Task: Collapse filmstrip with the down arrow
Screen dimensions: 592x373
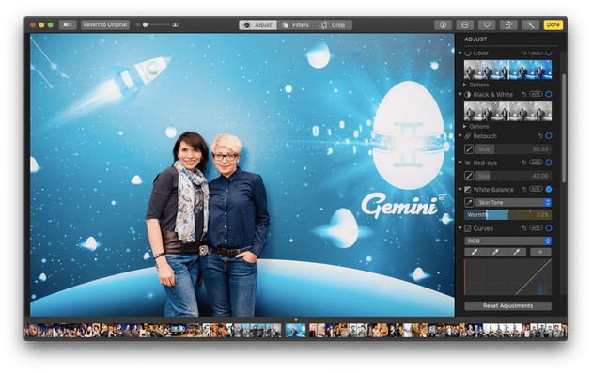Action: point(296,319)
